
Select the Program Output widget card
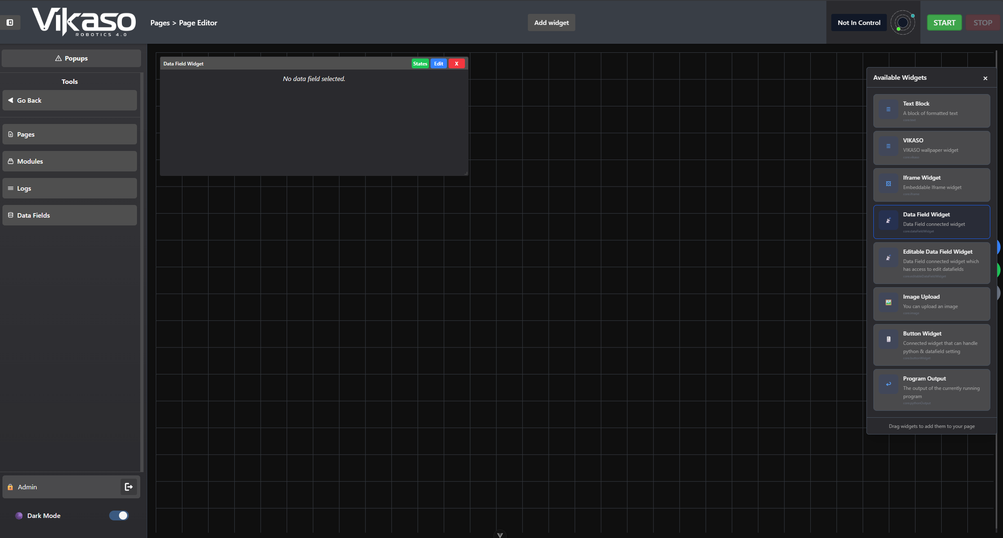pos(931,390)
